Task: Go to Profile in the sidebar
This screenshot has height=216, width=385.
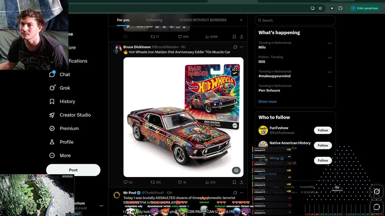Action: tap(61, 142)
